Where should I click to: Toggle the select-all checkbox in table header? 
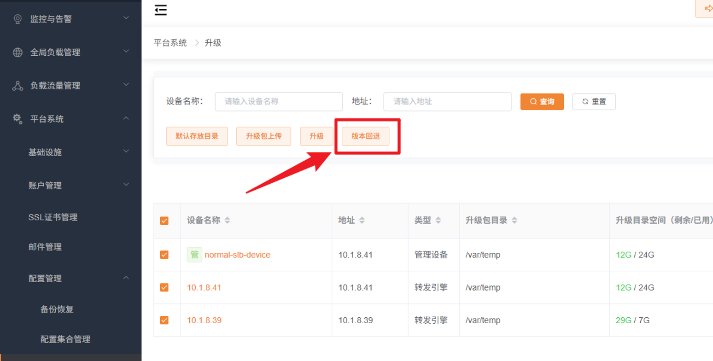point(164,221)
